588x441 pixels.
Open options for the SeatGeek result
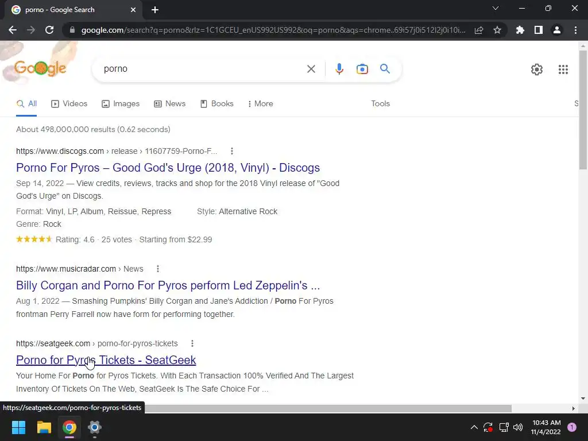pos(192,343)
